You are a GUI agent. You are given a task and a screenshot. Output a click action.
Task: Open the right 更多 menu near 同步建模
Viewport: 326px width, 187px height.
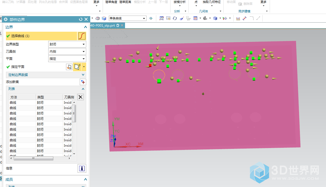[263, 3]
